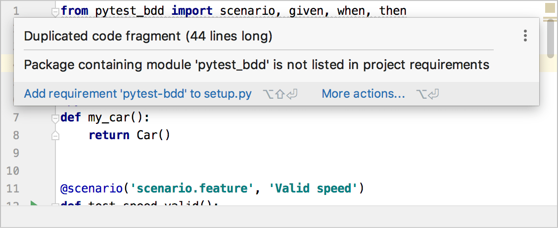The image size is (558, 228).
Task: Click the 'Duplicated code fragment' message text
Action: pos(148,36)
